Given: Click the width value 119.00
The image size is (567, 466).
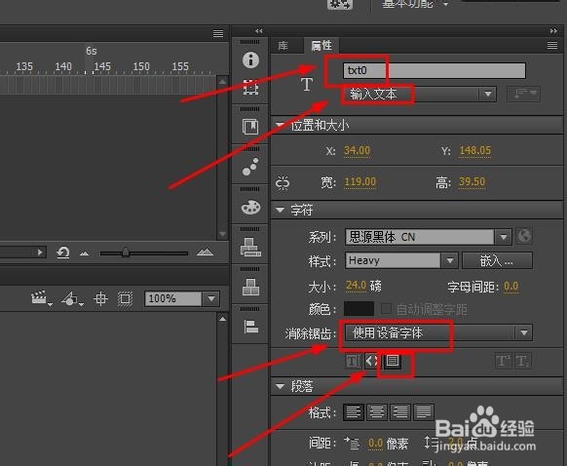Looking at the screenshot, I should tap(359, 181).
